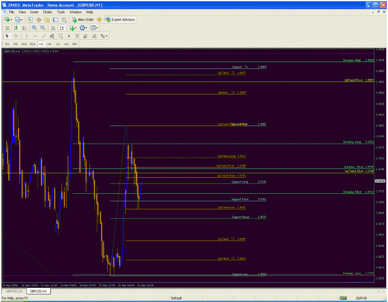The image size is (388, 302).
Task: Activate the standard cursor arrow tool
Action: pyautogui.click(x=7, y=36)
